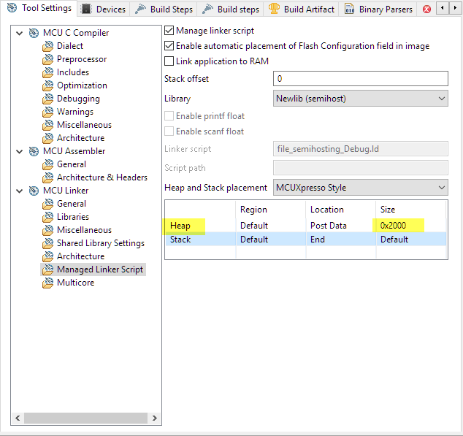Open Heap and Stack placement dropdown
463x436 pixels.
[x=360, y=188]
